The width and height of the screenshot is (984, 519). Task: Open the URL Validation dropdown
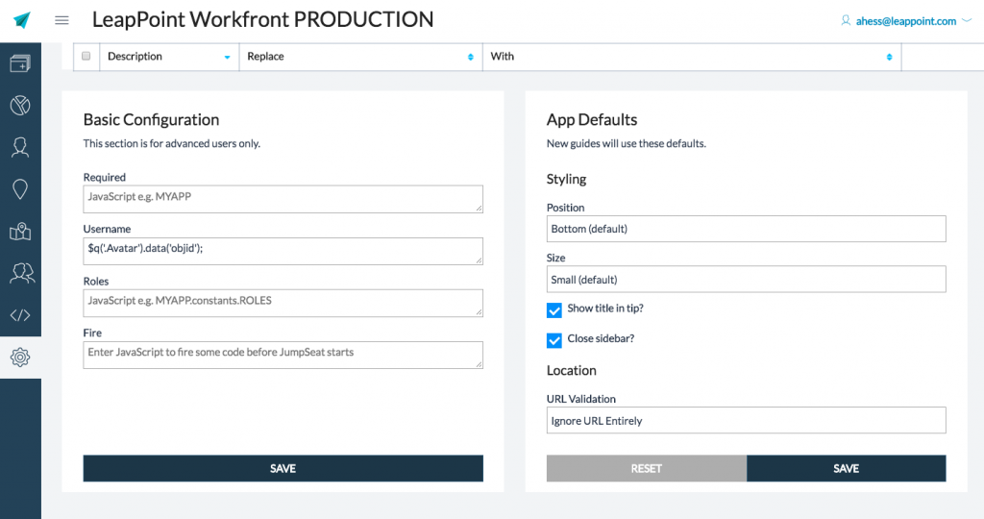coord(746,421)
